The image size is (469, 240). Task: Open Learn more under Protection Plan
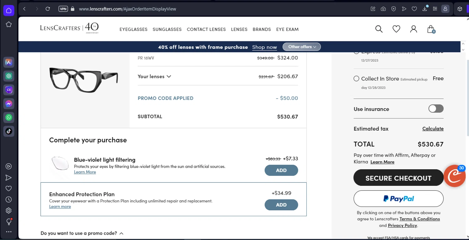[60, 207]
